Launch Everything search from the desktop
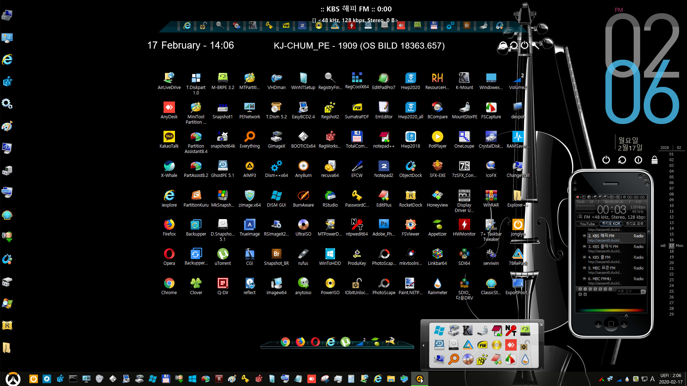Viewport: 687px width, 386px height. (x=249, y=139)
